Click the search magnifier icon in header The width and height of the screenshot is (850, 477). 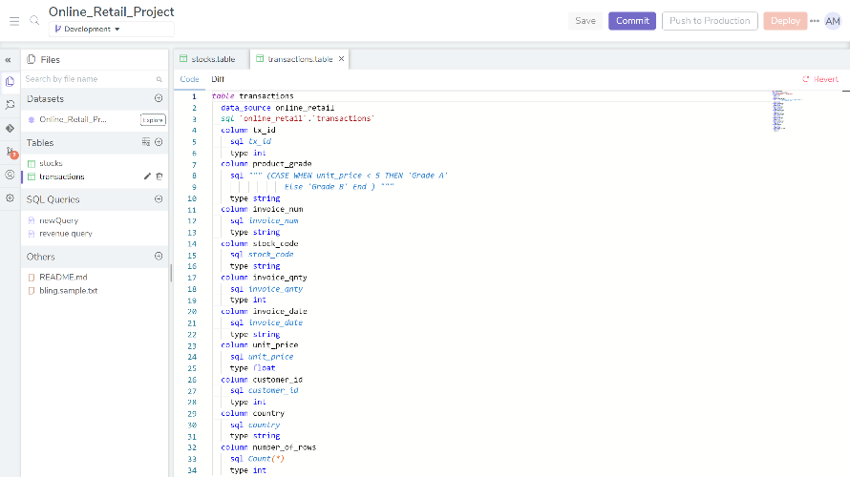(x=34, y=20)
